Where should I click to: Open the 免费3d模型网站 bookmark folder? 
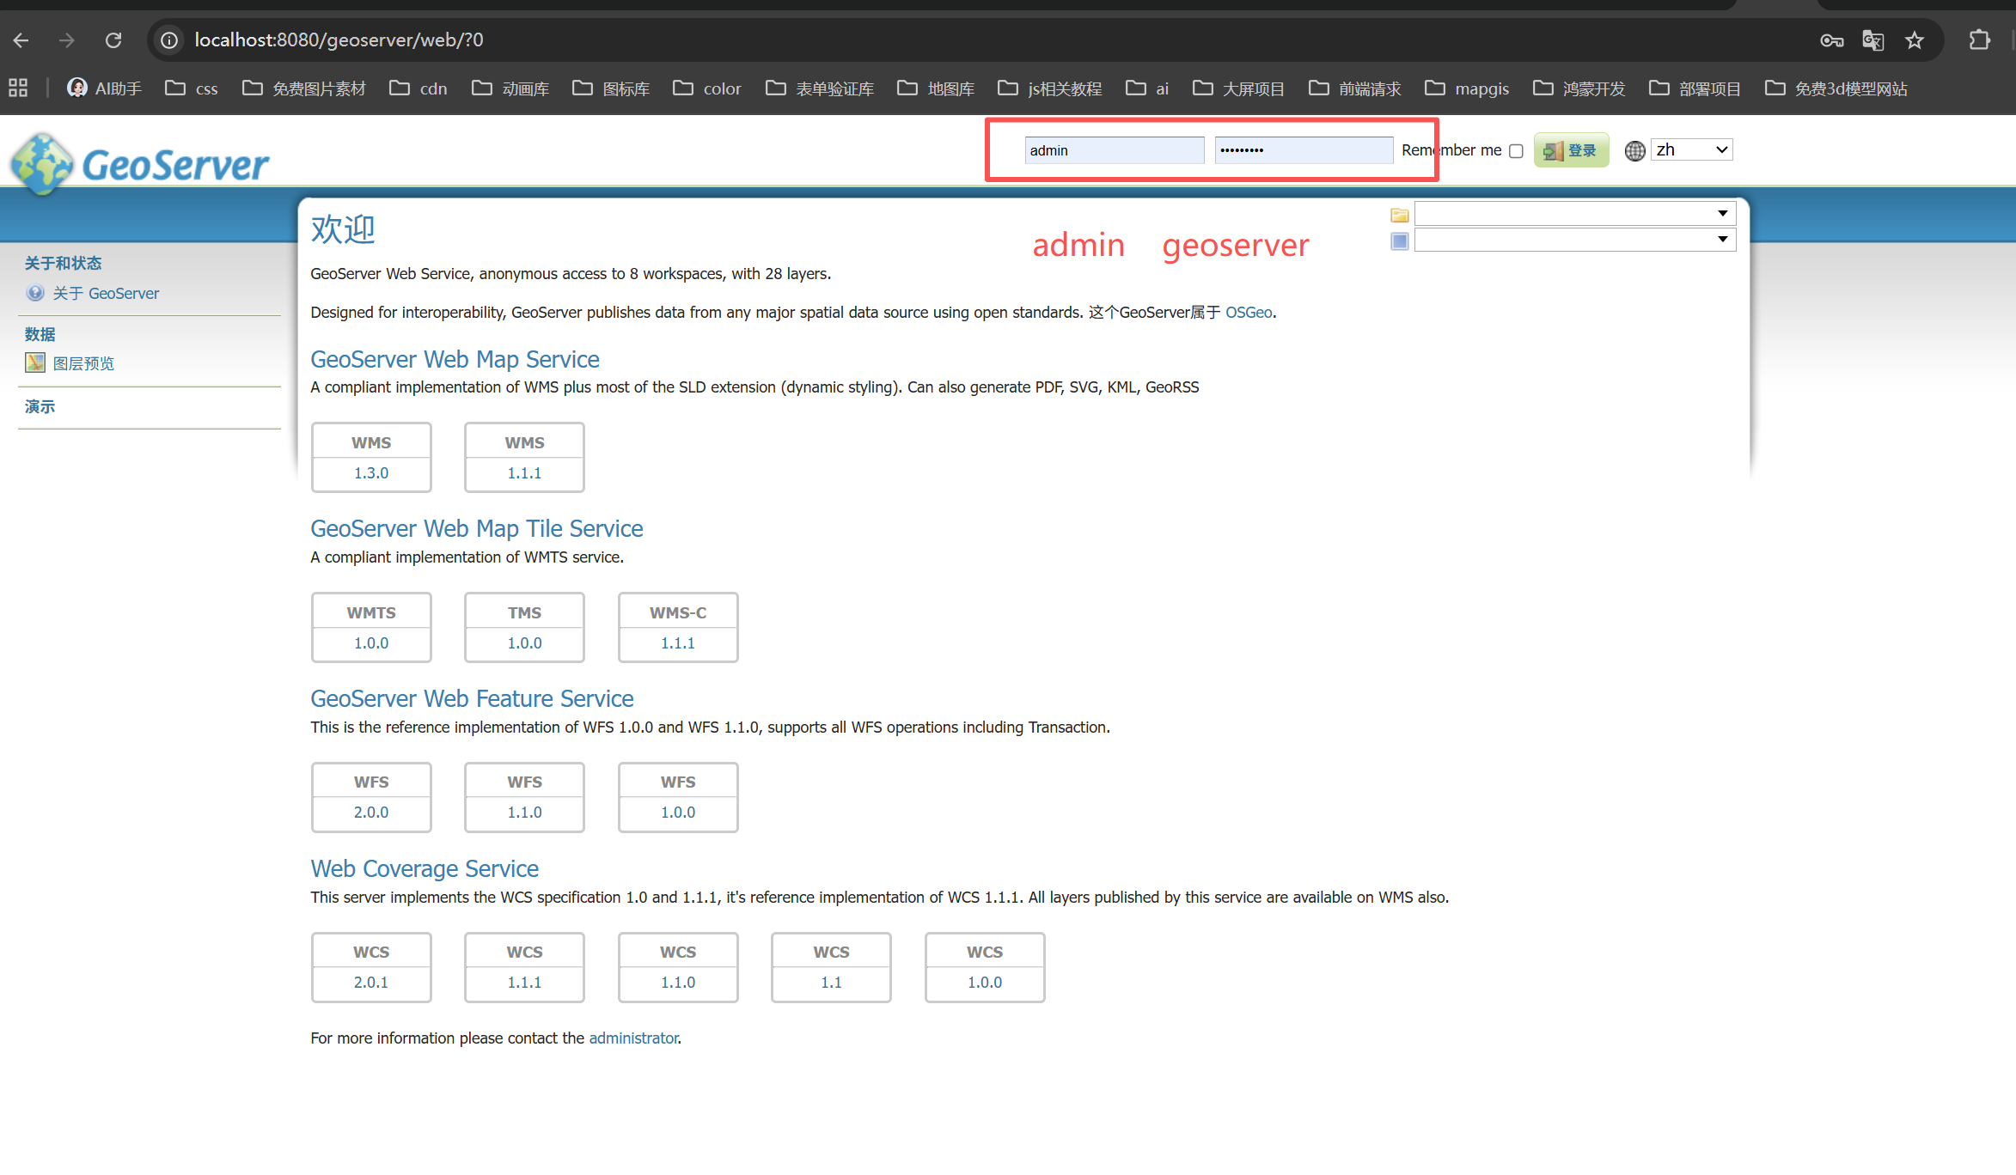coord(1836,88)
